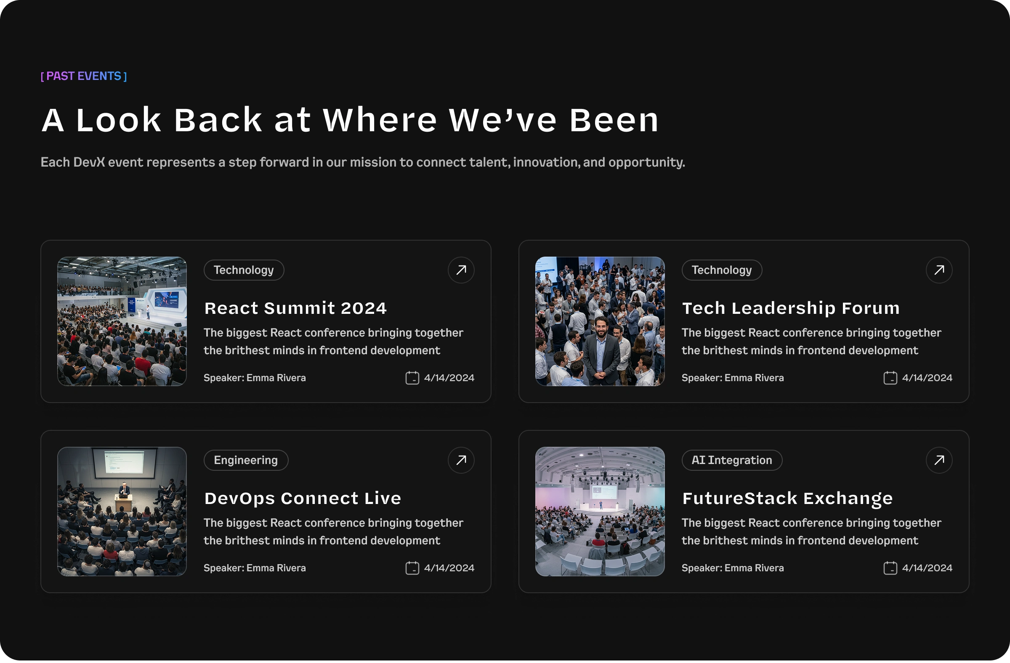
Task: Click calendar icon on DevOps Connect Live card
Action: pos(412,568)
